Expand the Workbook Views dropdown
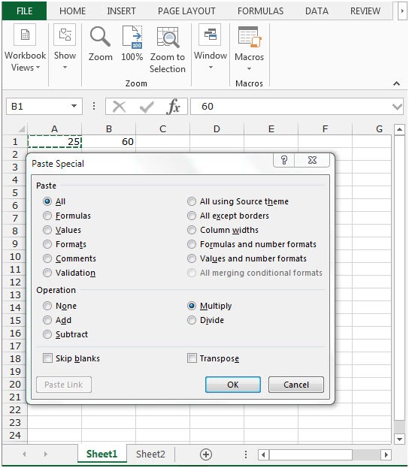This screenshot has width=409, height=468. point(25,62)
